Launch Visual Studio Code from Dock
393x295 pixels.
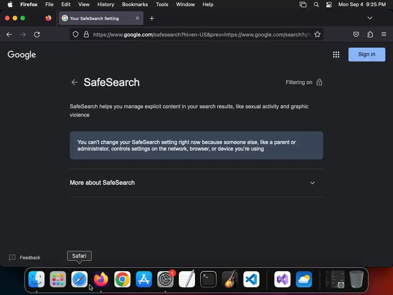click(251, 279)
